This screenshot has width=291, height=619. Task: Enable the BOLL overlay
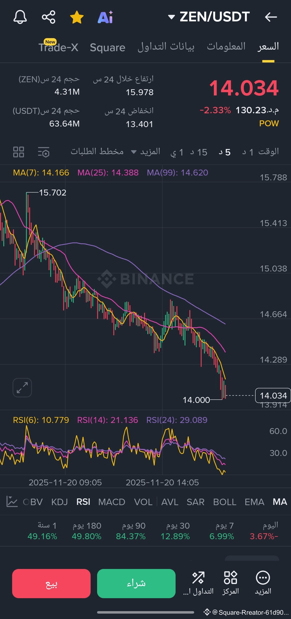225,502
